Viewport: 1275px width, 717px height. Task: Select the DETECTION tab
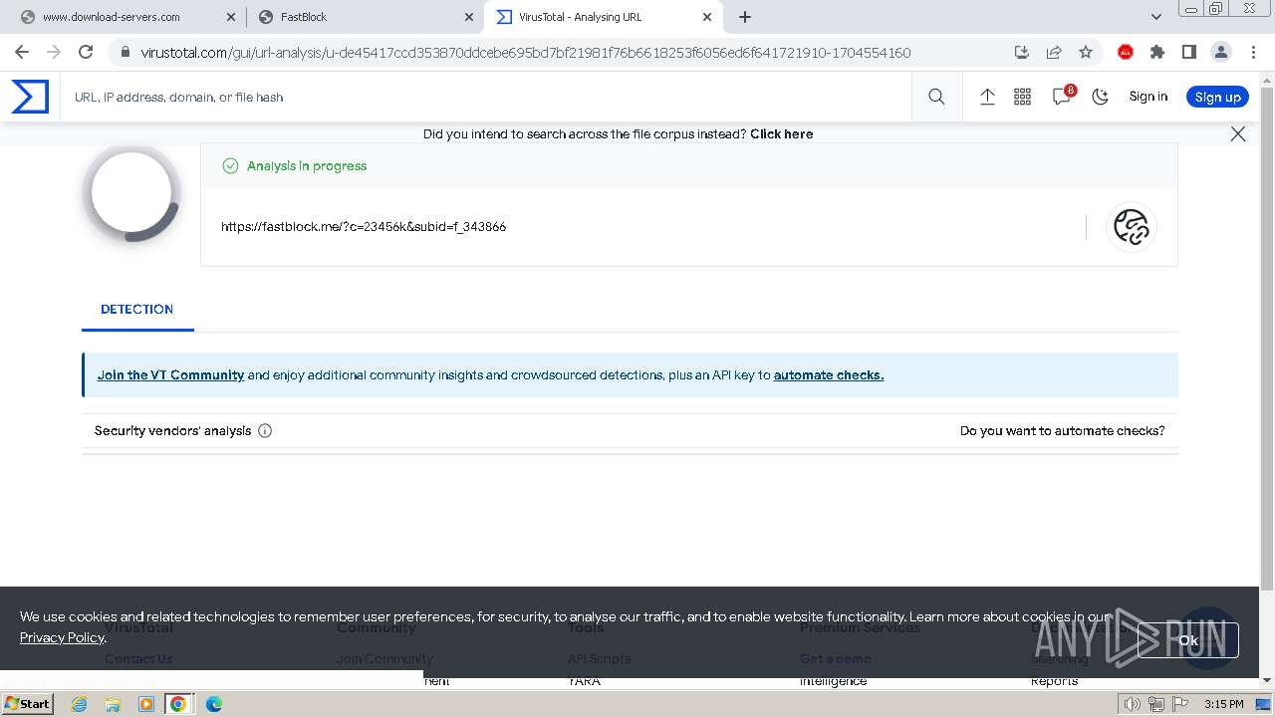pyautogui.click(x=137, y=309)
